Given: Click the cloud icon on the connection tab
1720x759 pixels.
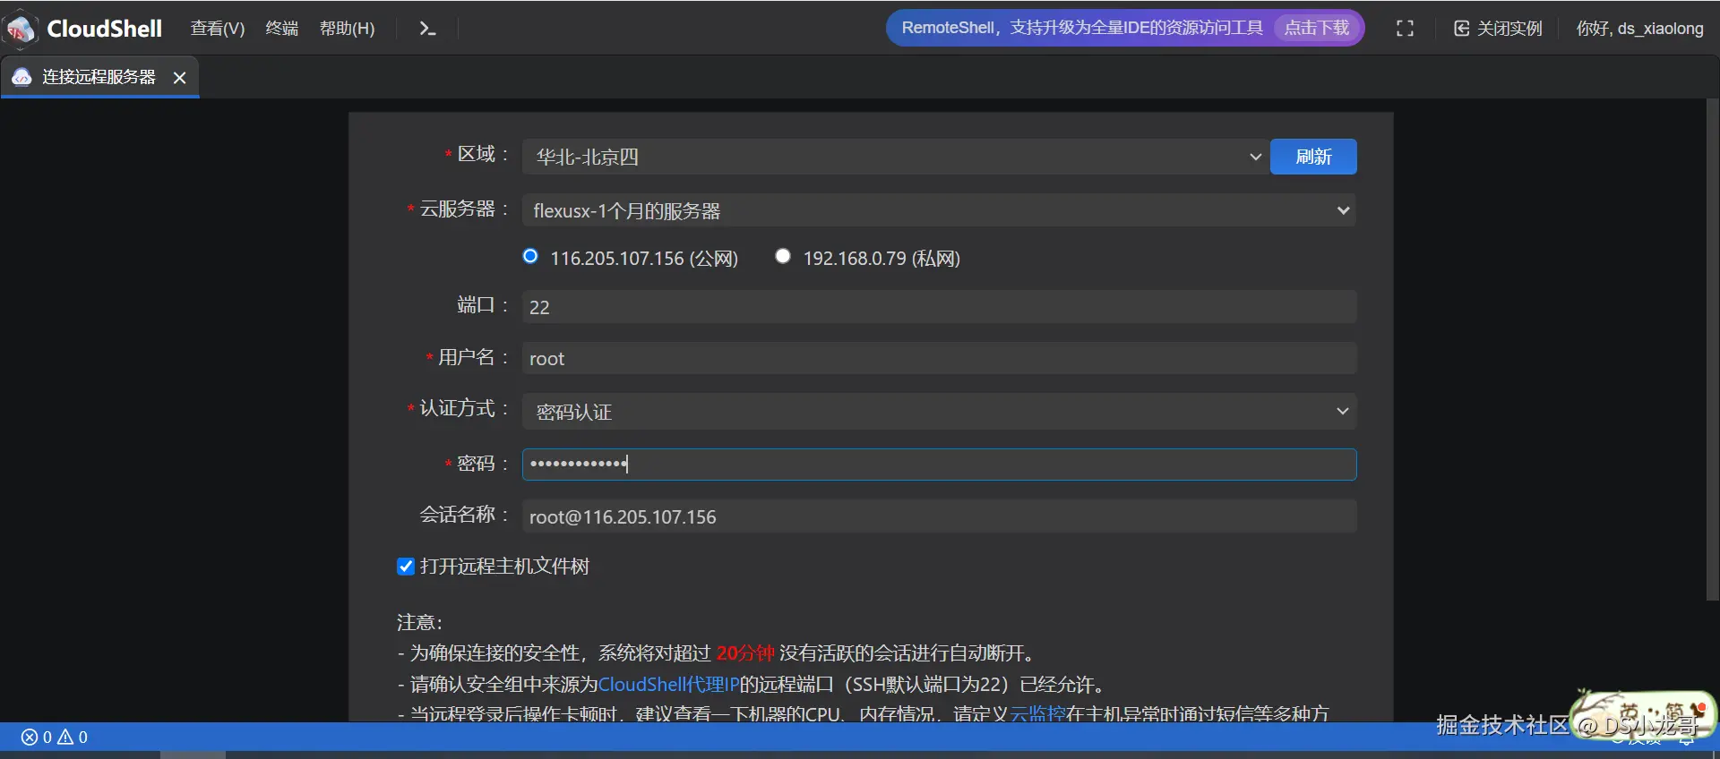Looking at the screenshot, I should click(21, 78).
